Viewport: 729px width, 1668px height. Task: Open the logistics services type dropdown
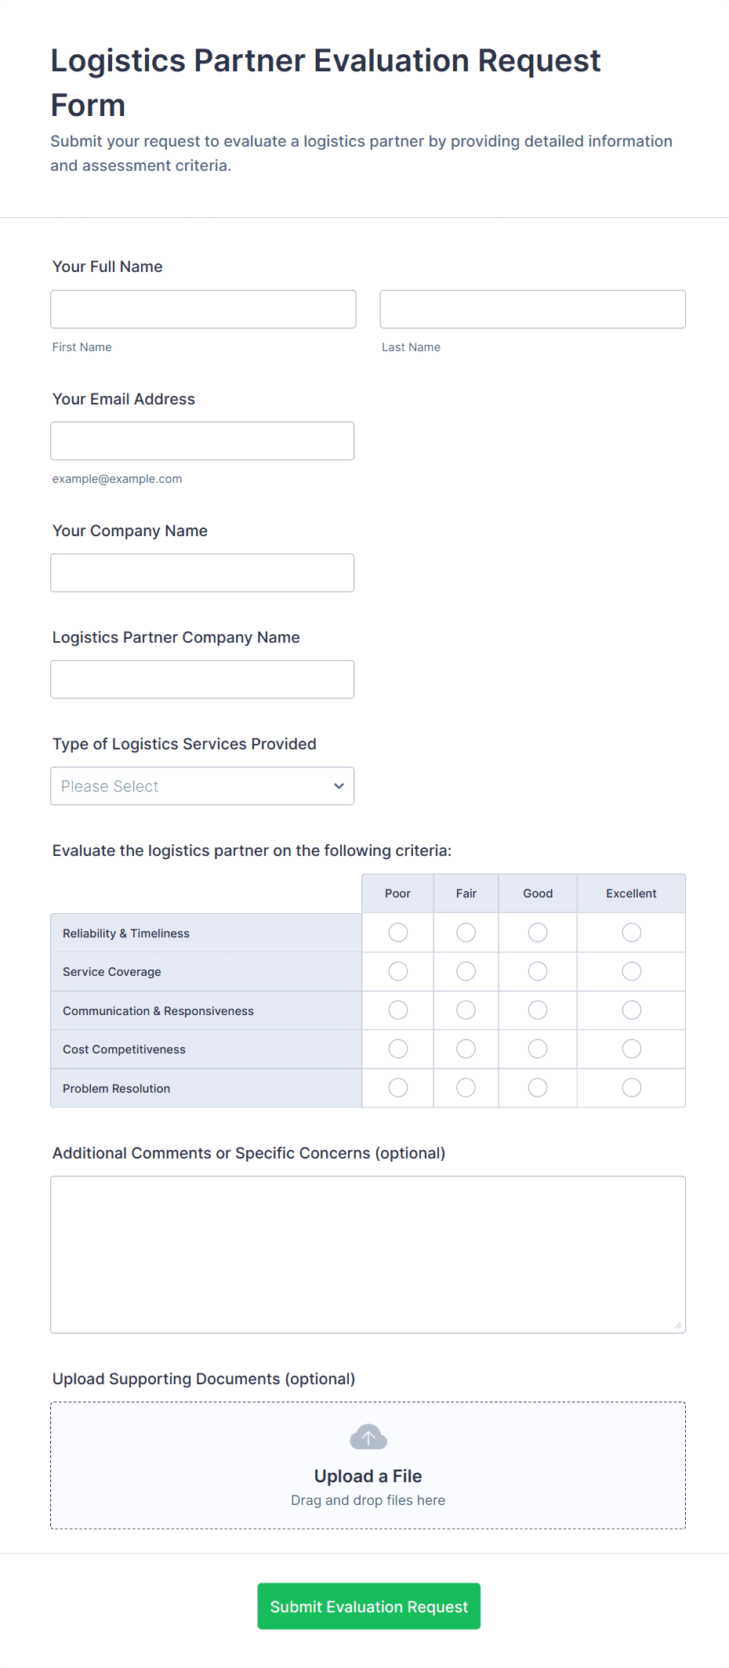(x=202, y=786)
